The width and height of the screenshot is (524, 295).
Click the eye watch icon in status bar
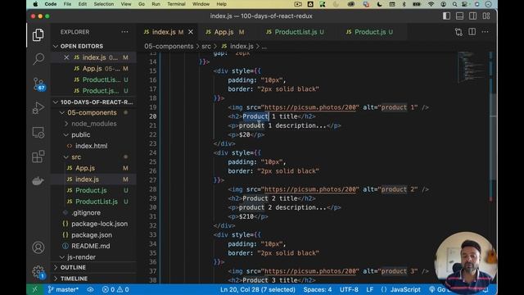[90, 289]
